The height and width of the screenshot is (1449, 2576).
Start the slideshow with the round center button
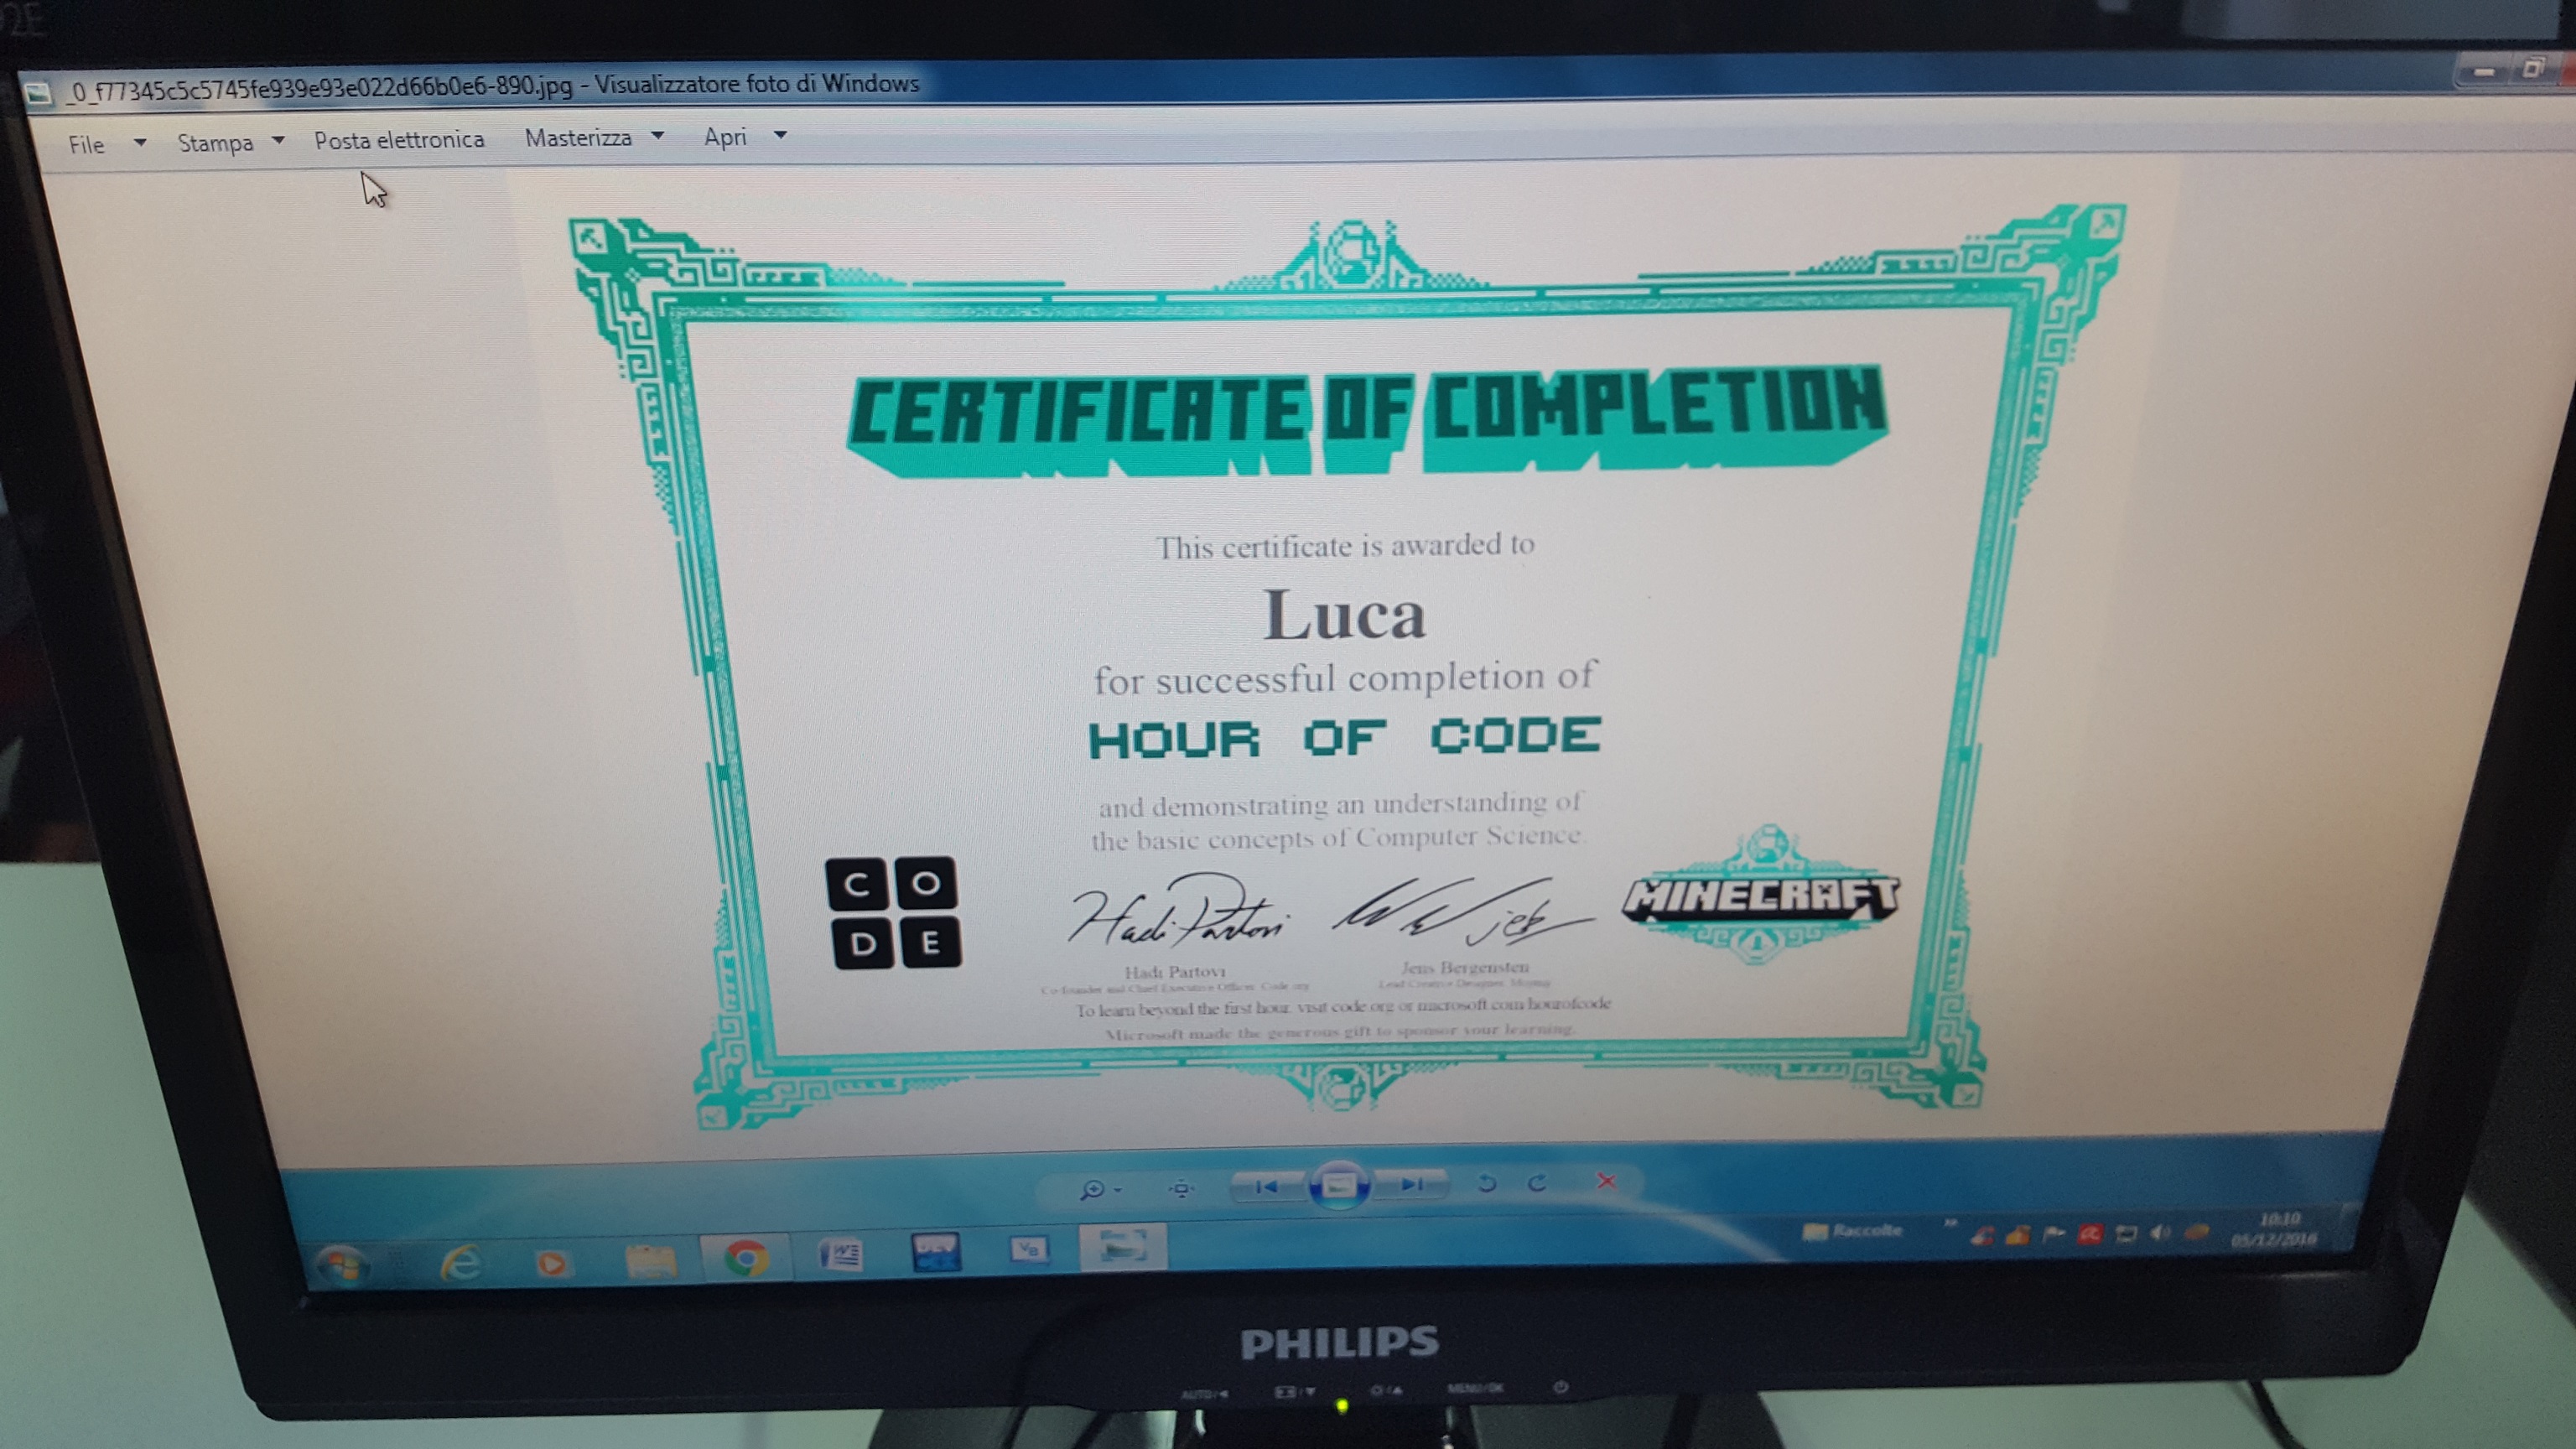1339,1186
